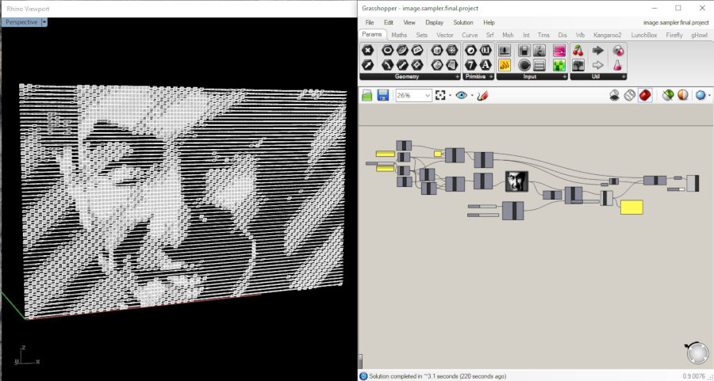Click the blue sphere preview mesh quality icon

701,95
